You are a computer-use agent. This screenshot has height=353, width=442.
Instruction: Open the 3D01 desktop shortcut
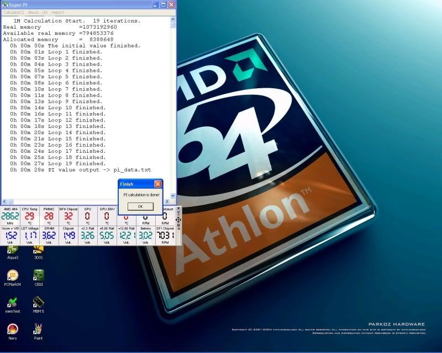38,252
